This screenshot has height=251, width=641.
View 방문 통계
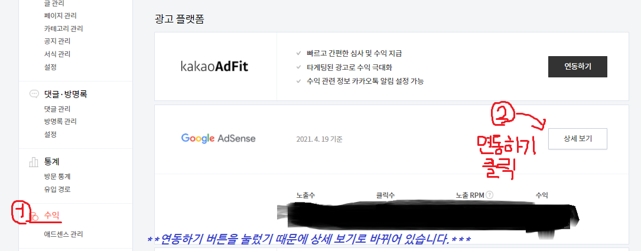tap(57, 177)
